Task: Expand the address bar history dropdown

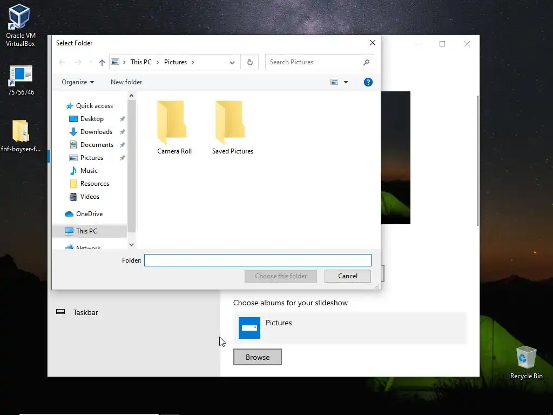Action: coord(232,63)
